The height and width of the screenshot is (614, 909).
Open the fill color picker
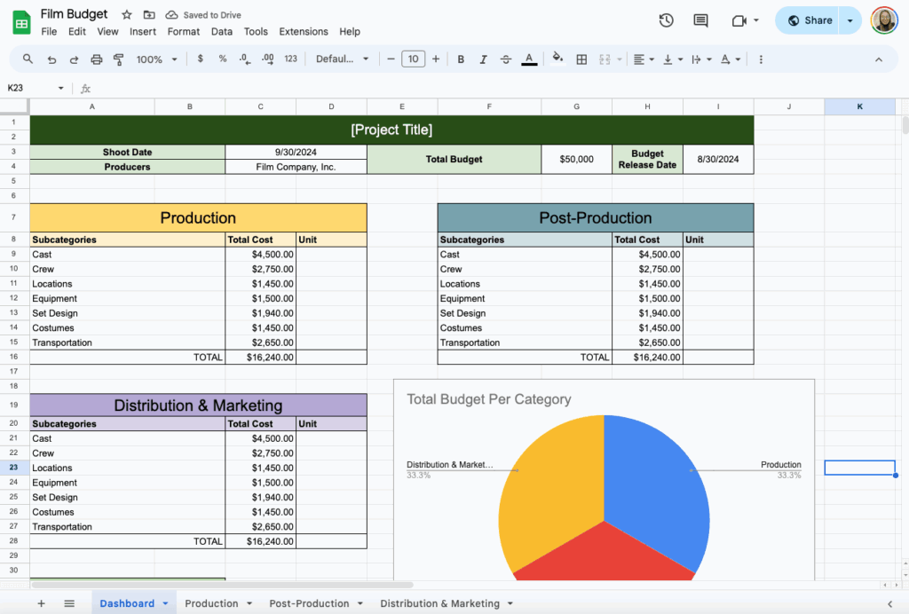pos(557,59)
